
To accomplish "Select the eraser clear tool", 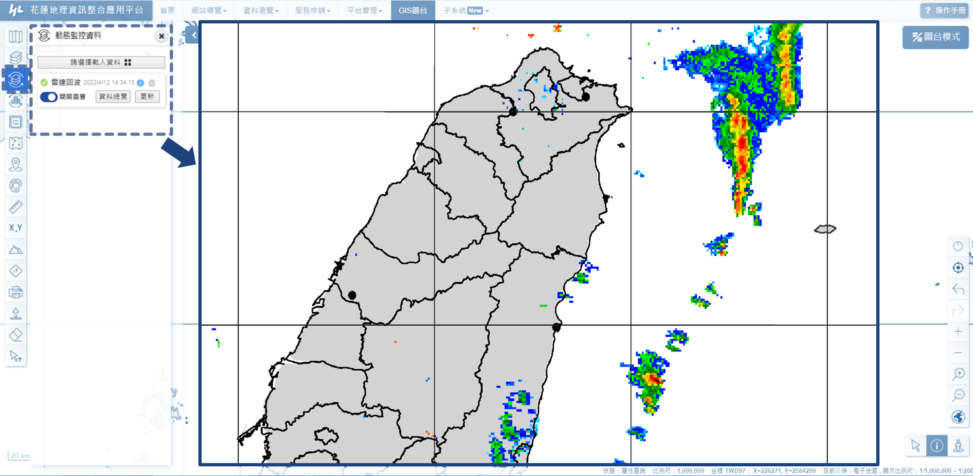I will [x=16, y=335].
